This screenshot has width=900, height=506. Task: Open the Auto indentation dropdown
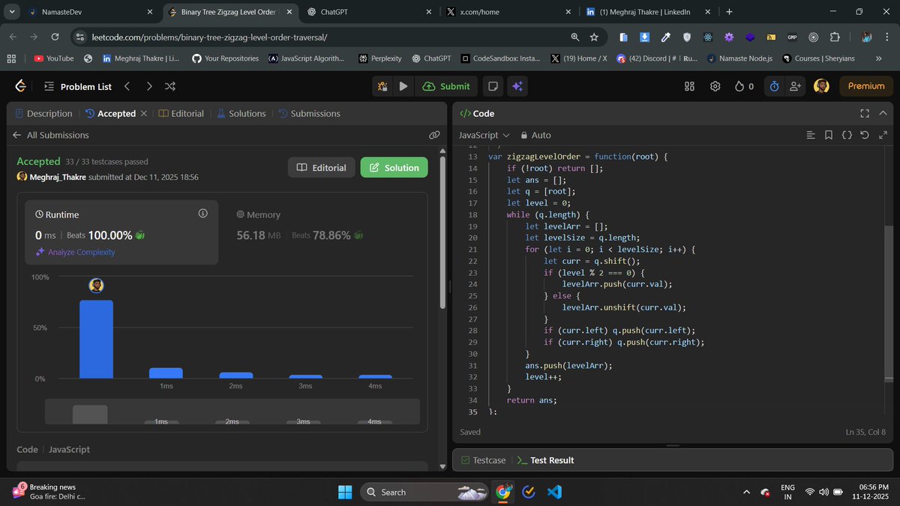(536, 135)
